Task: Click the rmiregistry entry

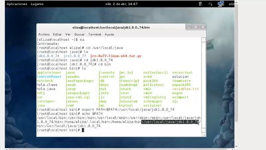Action: pos(155,97)
